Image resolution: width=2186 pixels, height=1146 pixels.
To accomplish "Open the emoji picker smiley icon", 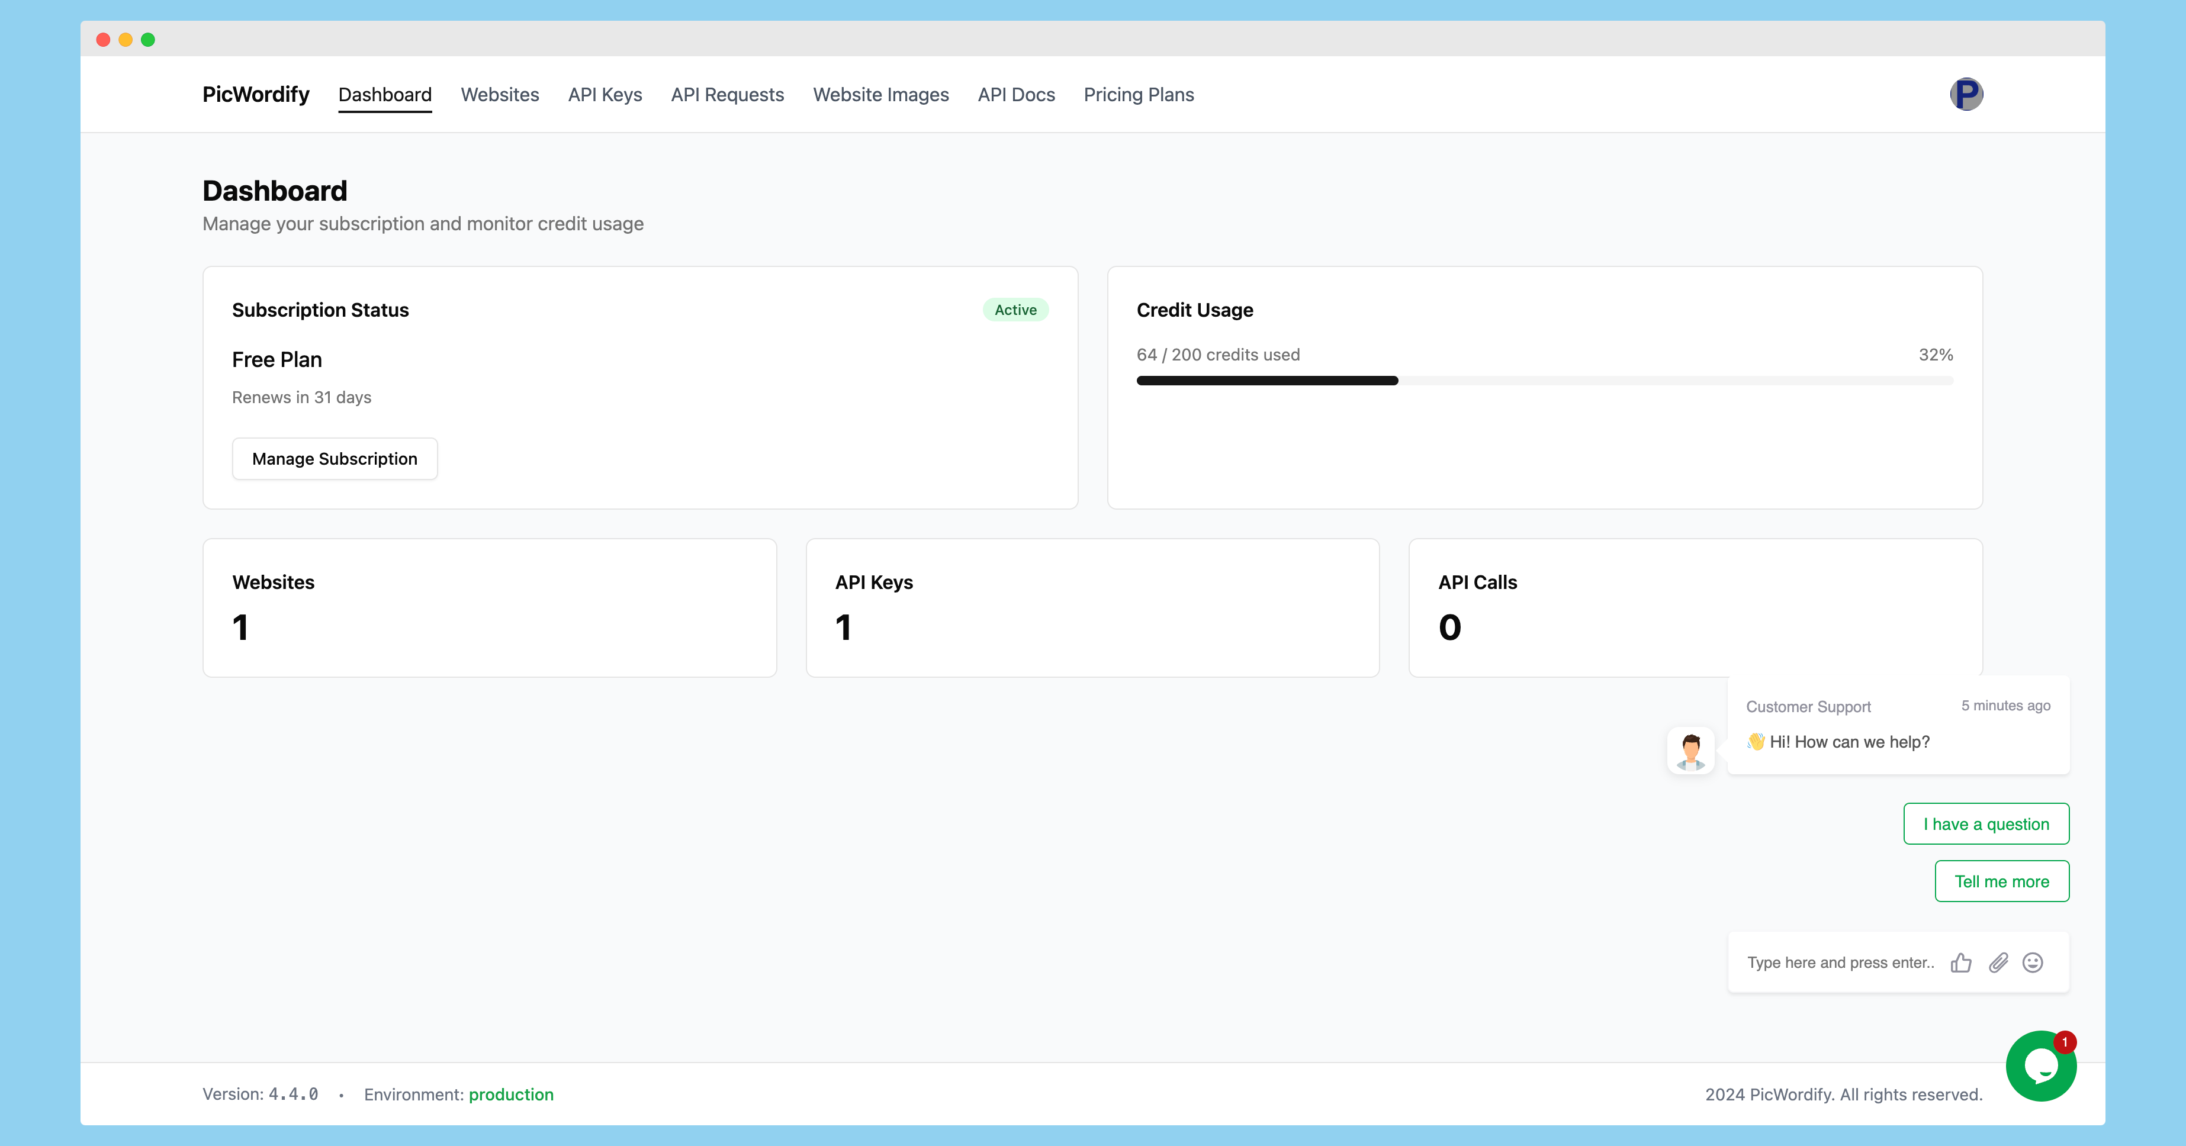I will [2033, 962].
